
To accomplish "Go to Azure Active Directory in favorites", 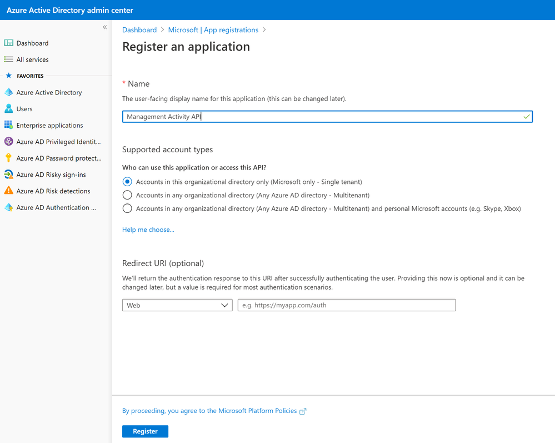I will click(49, 92).
